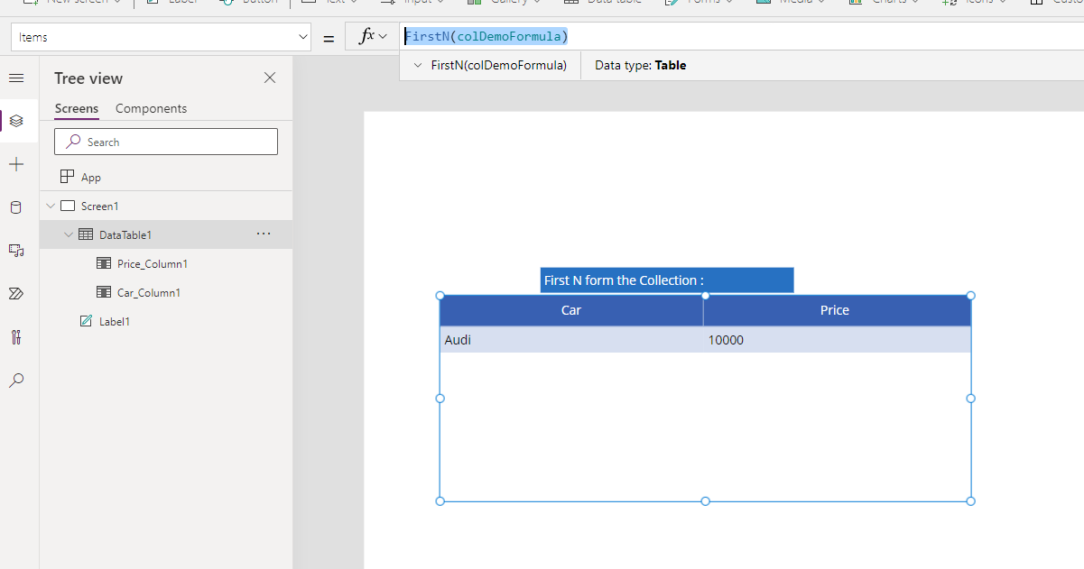
Task: Select DataTable1 in the tree view
Action: tap(125, 235)
